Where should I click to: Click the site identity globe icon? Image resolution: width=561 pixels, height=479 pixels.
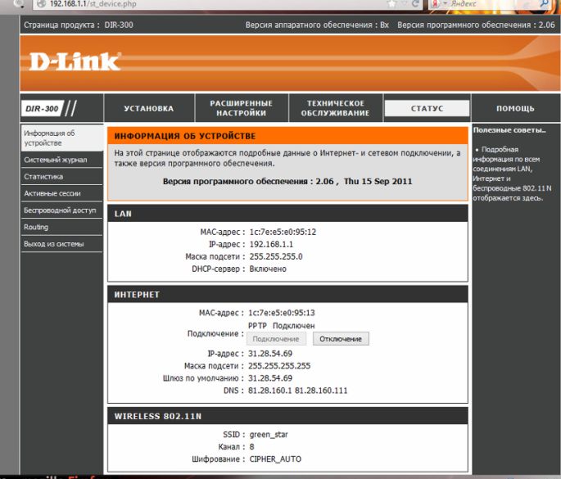[x=42, y=3]
